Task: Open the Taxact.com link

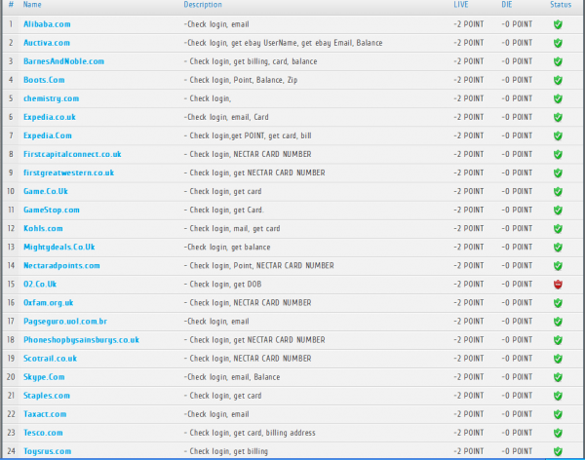Action: click(45, 414)
